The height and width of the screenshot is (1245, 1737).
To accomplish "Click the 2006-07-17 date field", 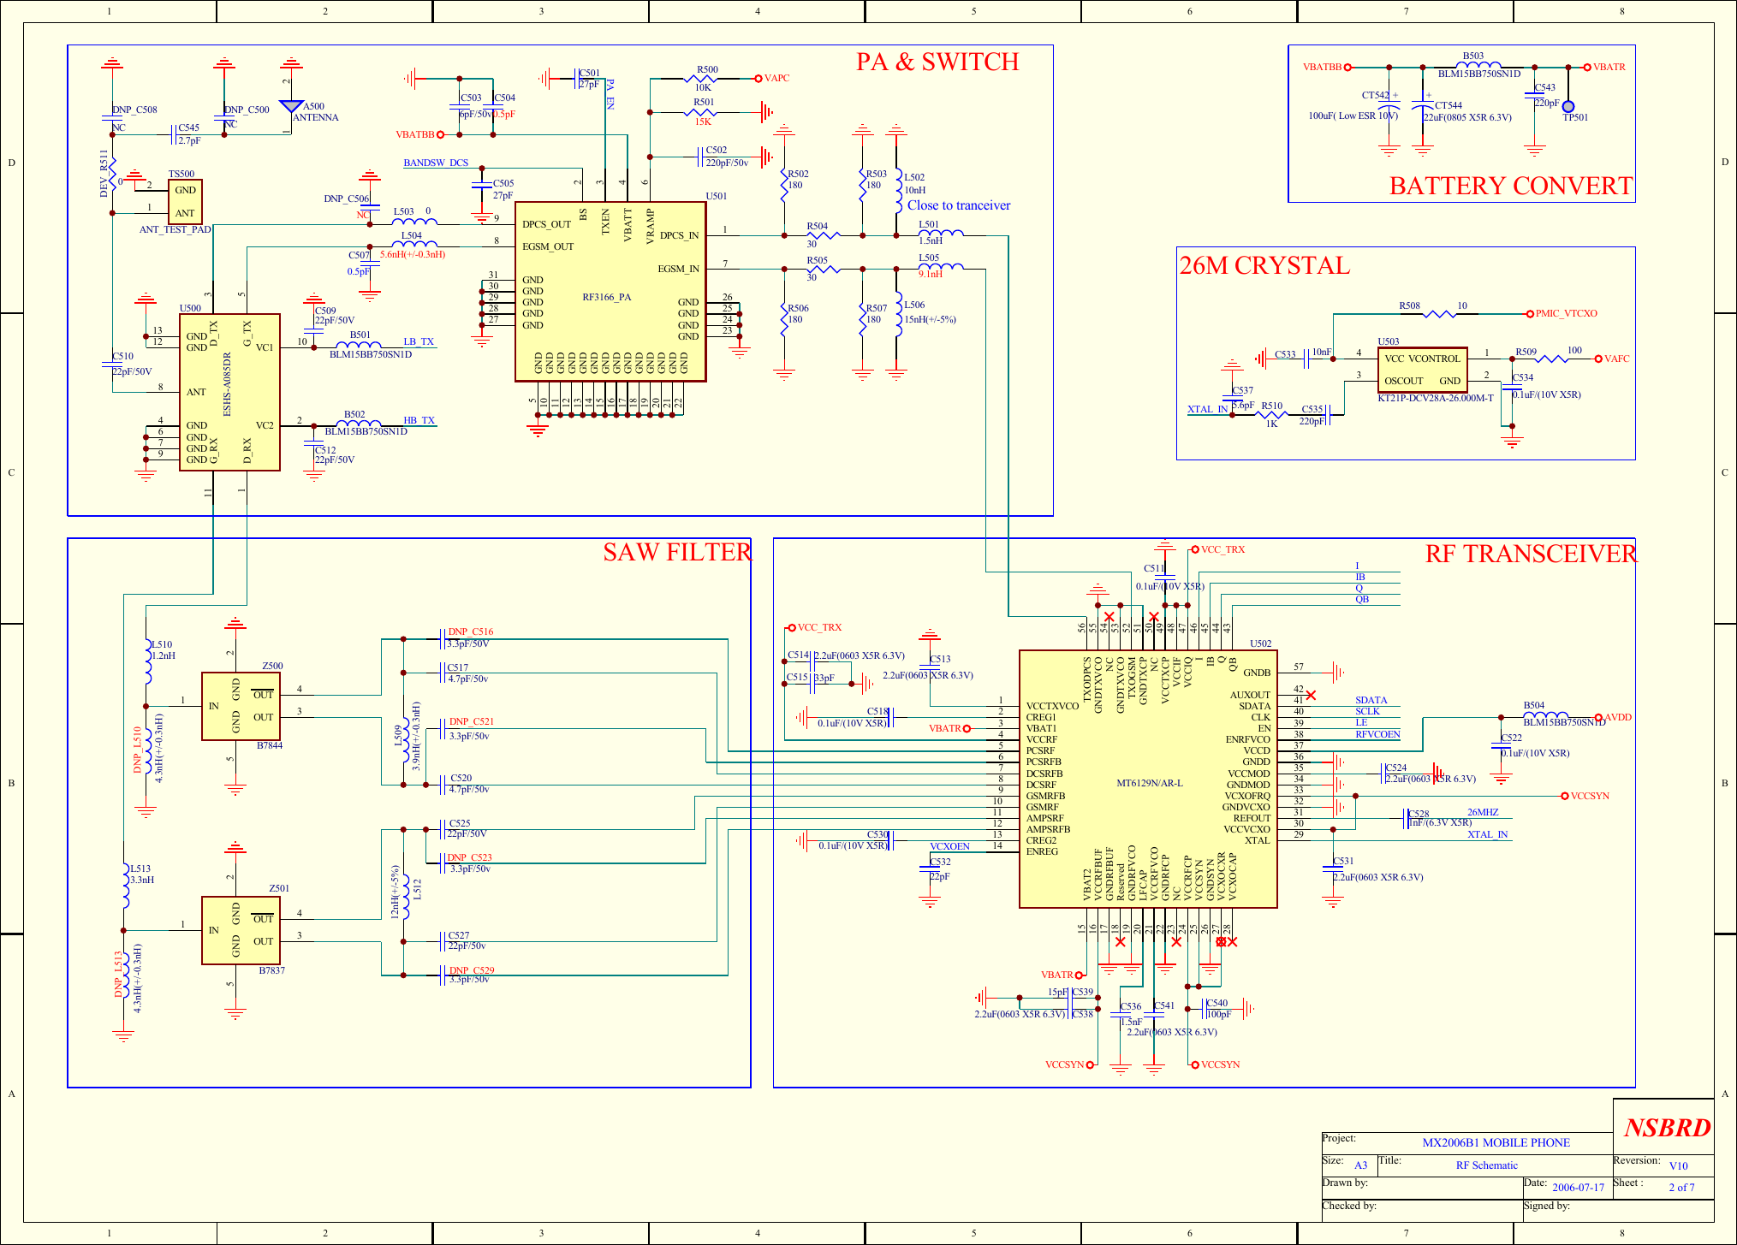I will (x=1579, y=1189).
